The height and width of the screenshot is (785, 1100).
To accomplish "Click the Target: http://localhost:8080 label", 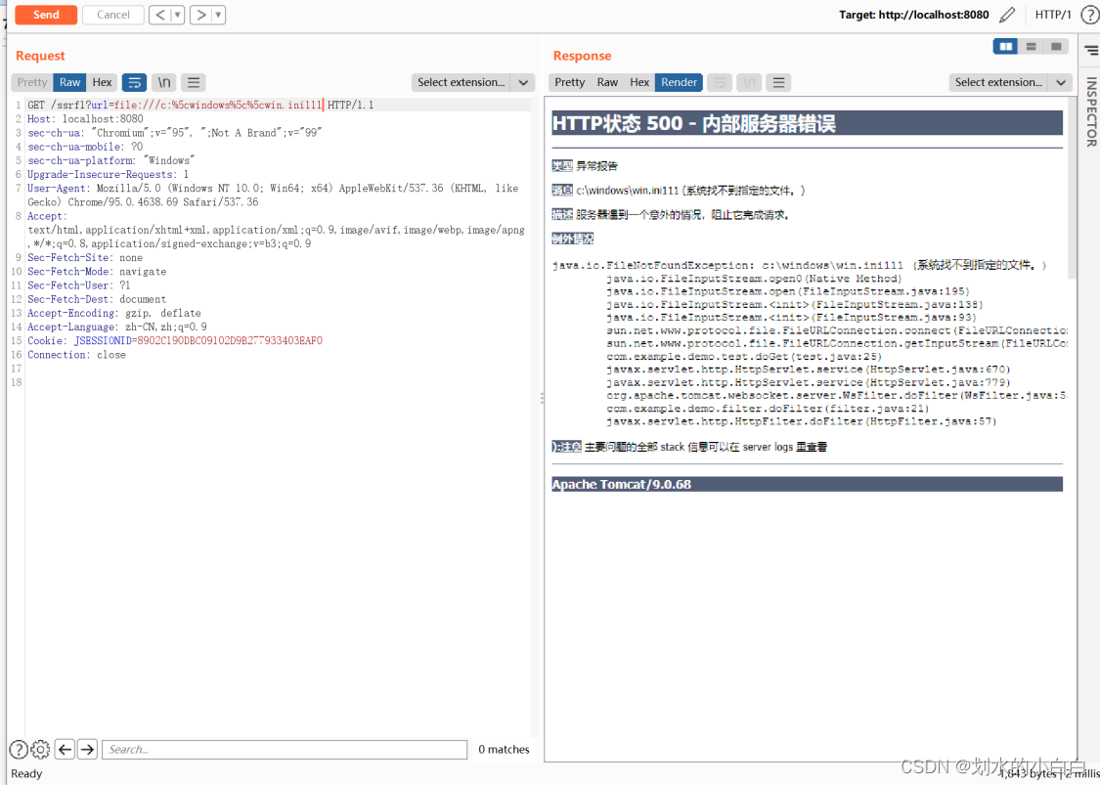I will (x=915, y=15).
